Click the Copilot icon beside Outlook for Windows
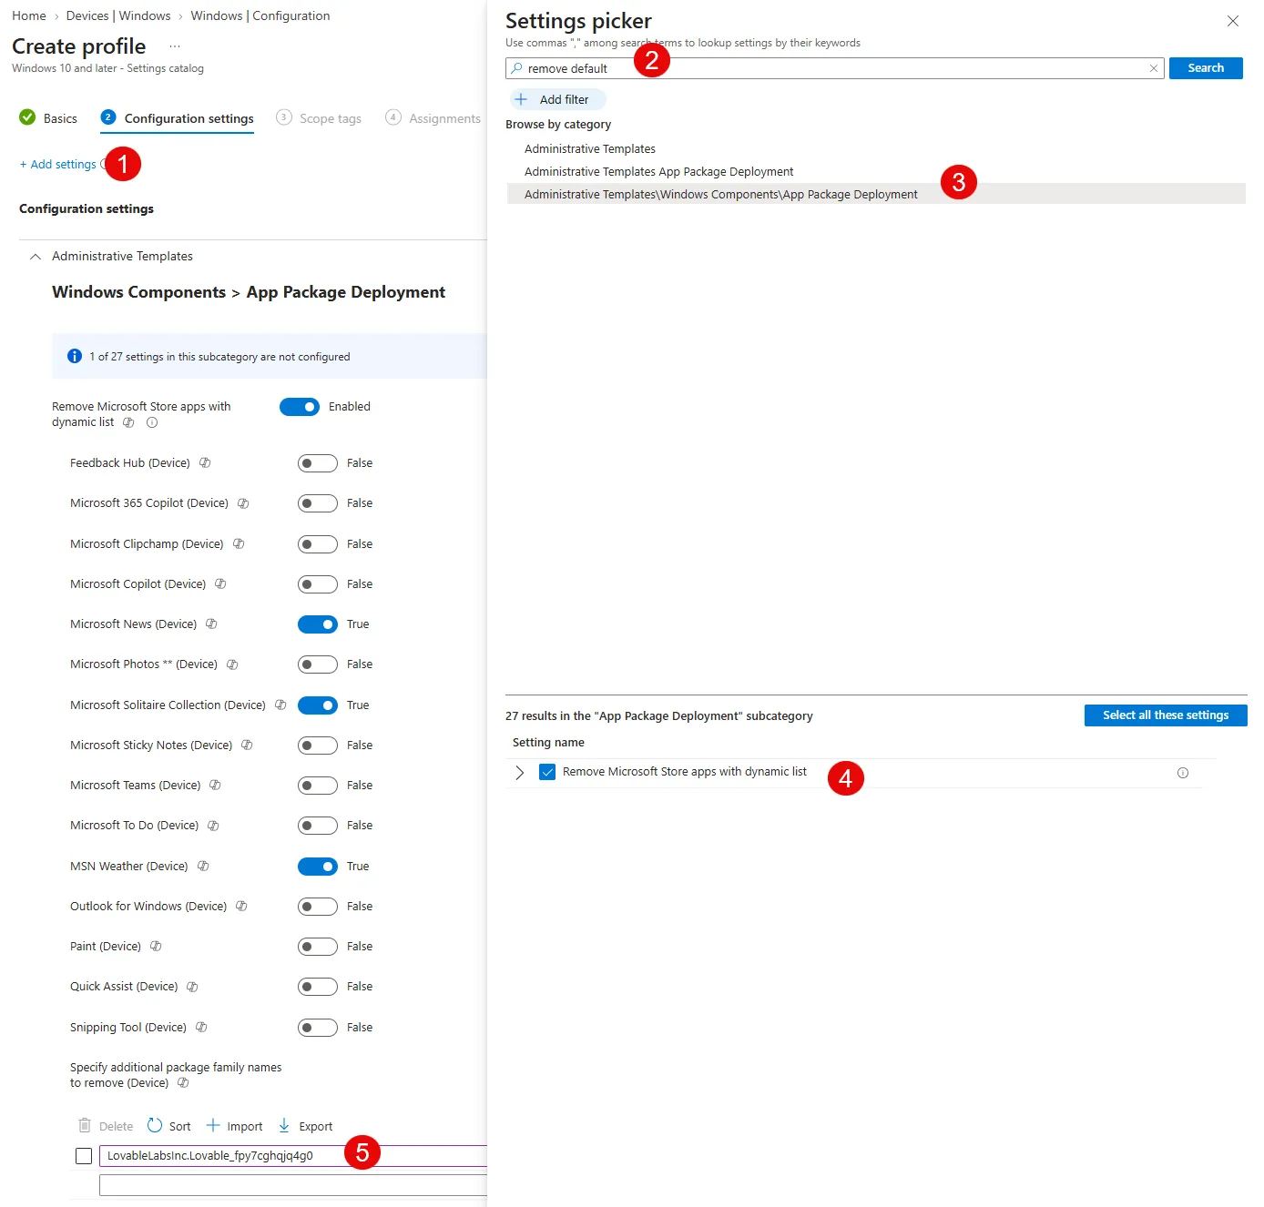 tap(241, 907)
